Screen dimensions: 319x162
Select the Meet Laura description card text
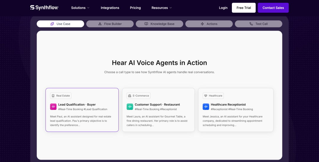157,121
